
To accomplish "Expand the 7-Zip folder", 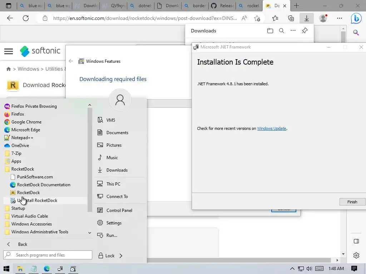I will (13, 153).
